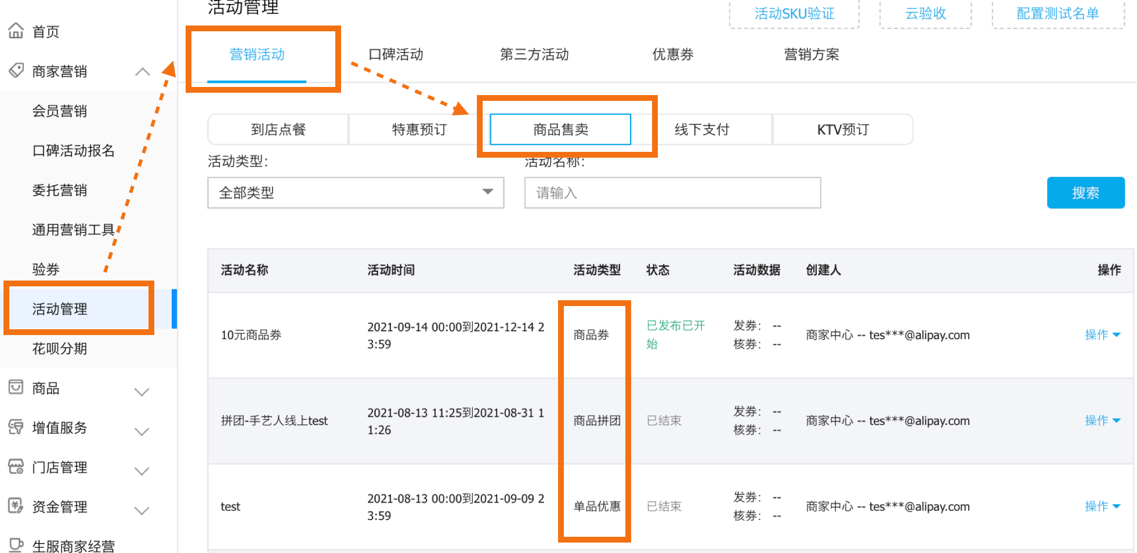Image resolution: width=1137 pixels, height=553 pixels.
Task: Switch to the 营销活动 tab
Action: (257, 54)
